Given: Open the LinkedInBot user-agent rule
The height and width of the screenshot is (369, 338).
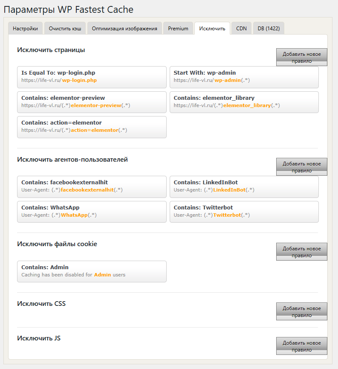Looking at the screenshot, I should point(244,187).
